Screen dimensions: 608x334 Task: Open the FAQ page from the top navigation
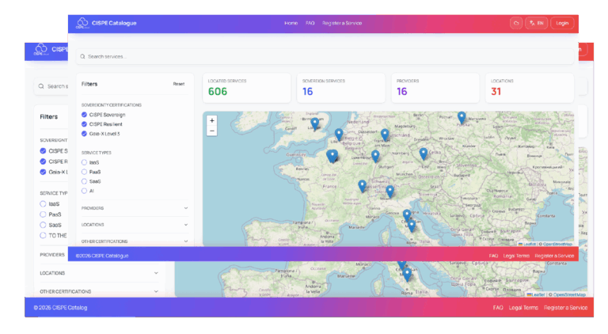pos(310,23)
